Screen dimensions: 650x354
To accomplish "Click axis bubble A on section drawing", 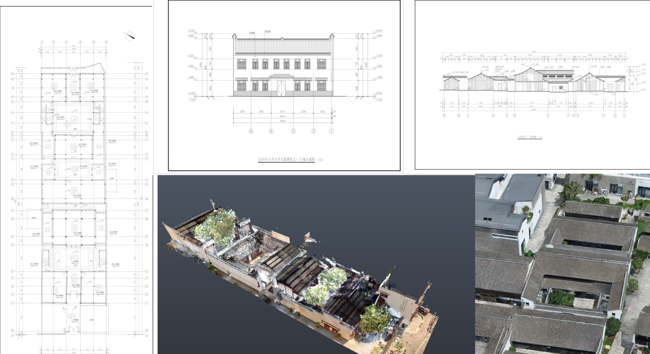I will [x=624, y=115].
